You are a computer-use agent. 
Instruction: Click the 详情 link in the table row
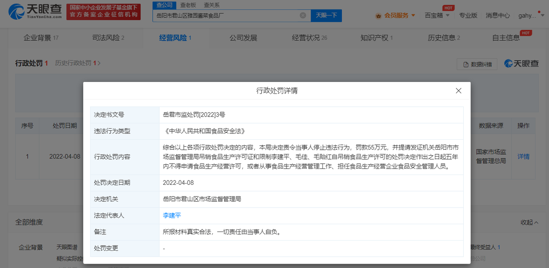[523, 157]
